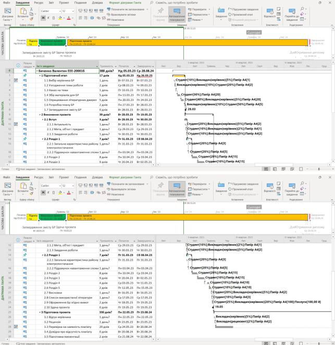Click Indent task icon in top window
Viewport: 335px width, 345px height.
coord(85,18)
